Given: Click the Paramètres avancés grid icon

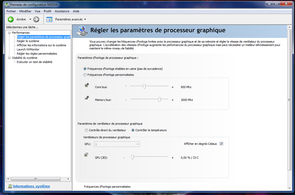Looking at the screenshot, I should [x=49, y=19].
